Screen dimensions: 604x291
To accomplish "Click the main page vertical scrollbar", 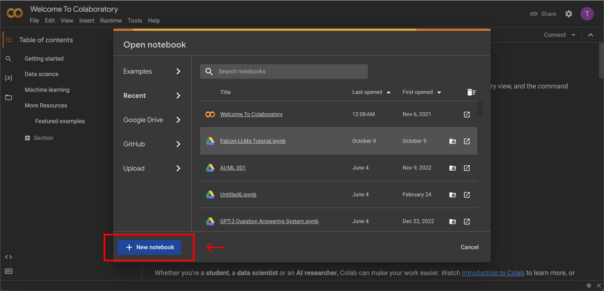I will coord(601,60).
